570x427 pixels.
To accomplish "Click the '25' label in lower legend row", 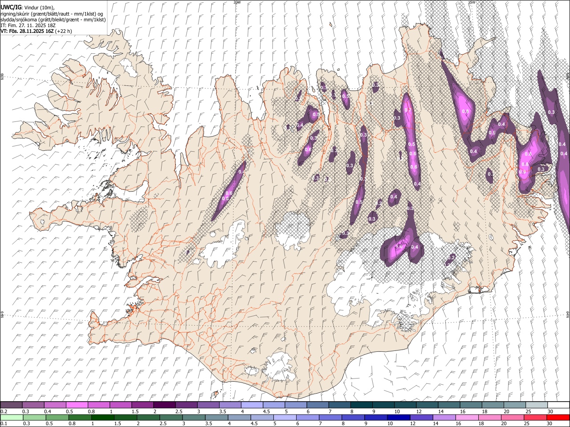I will pyautogui.click(x=527, y=424).
